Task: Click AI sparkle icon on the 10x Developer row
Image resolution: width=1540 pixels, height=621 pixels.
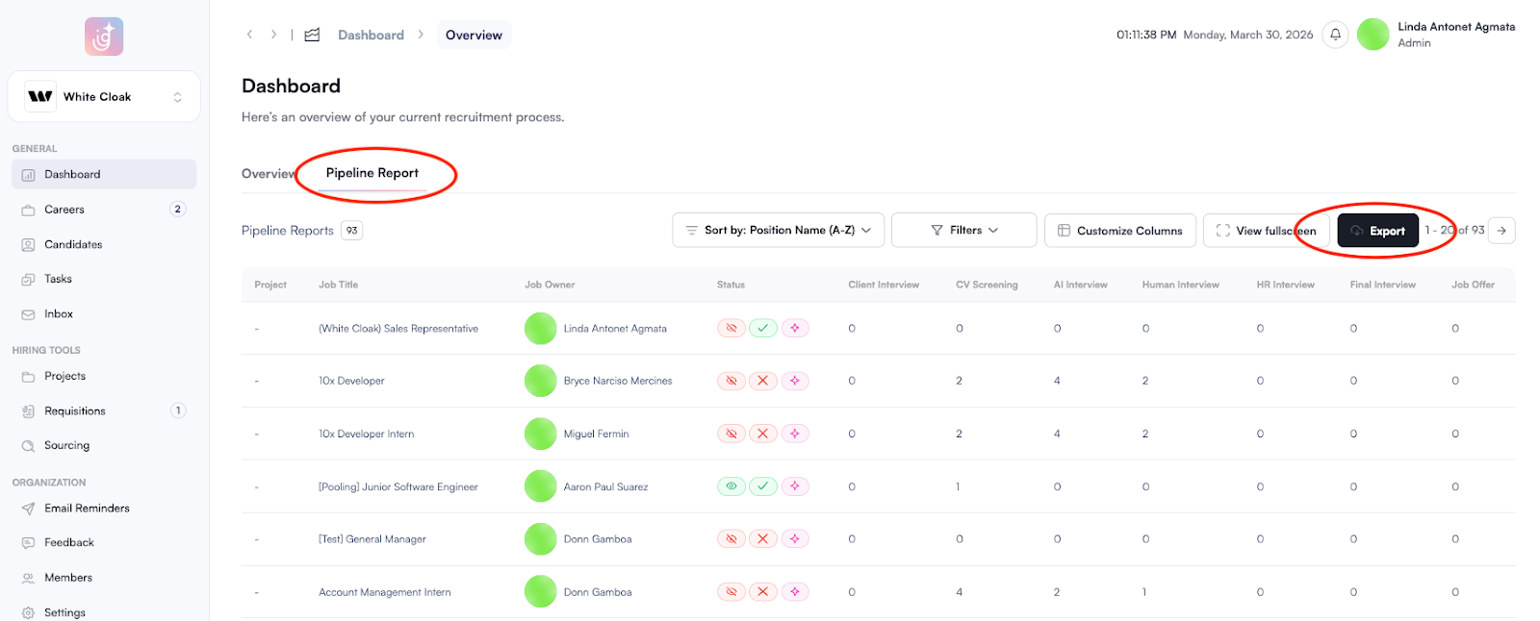Action: point(795,381)
